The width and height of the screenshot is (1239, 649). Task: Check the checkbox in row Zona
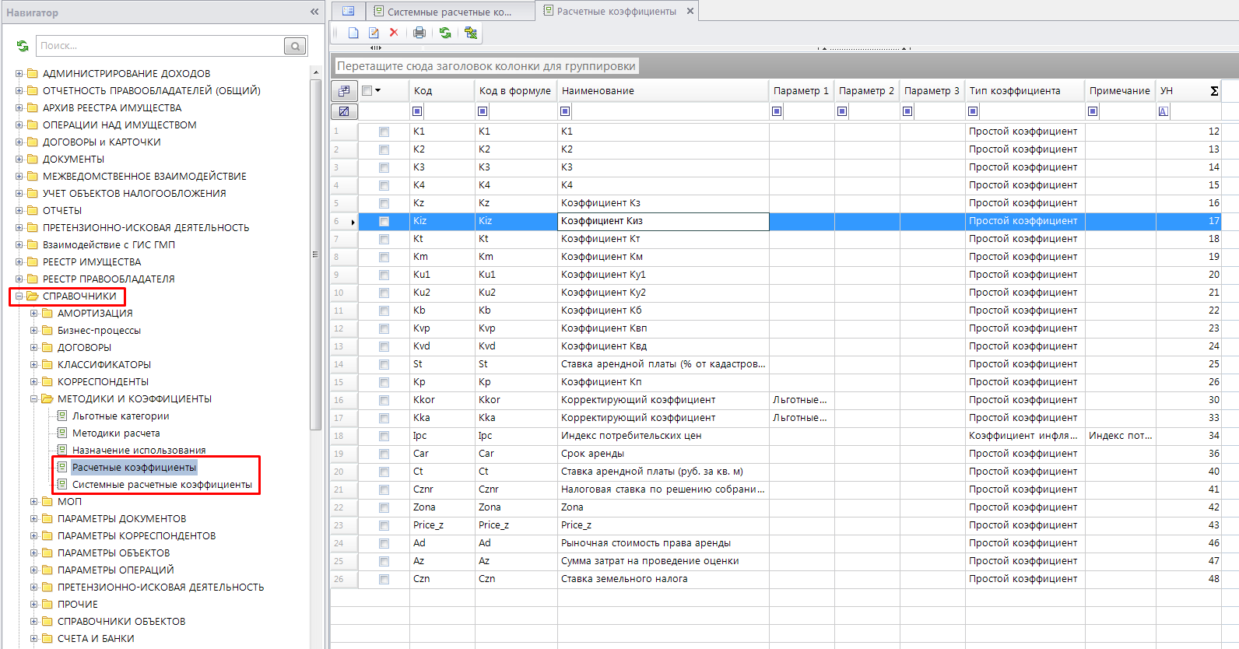click(384, 507)
